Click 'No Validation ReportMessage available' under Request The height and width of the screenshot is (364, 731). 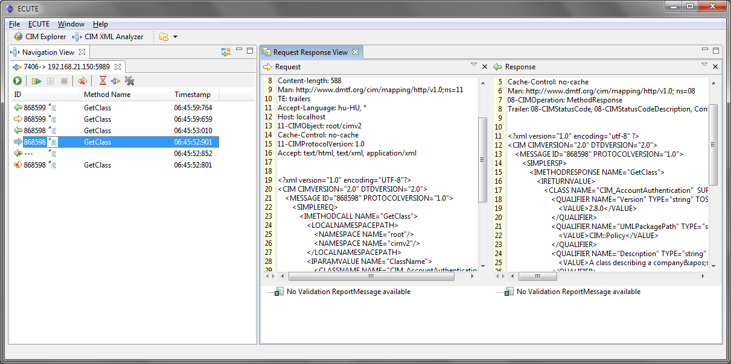click(348, 292)
